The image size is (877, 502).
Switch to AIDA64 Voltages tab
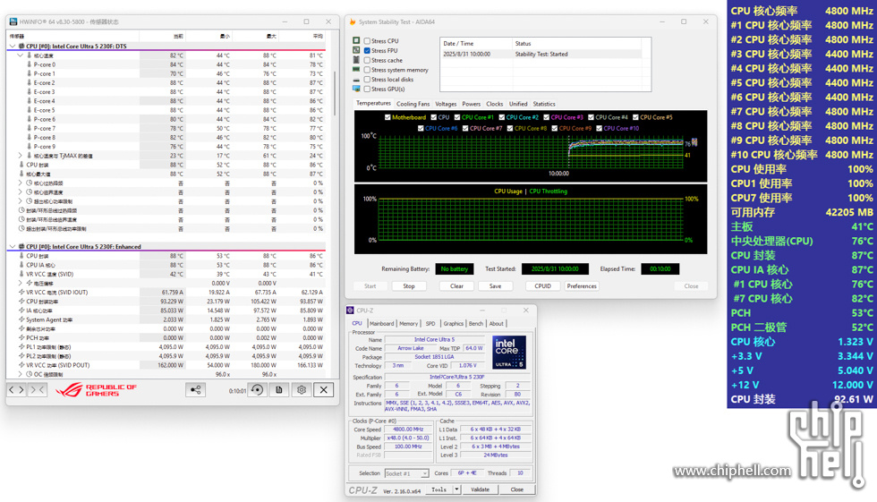coord(446,104)
